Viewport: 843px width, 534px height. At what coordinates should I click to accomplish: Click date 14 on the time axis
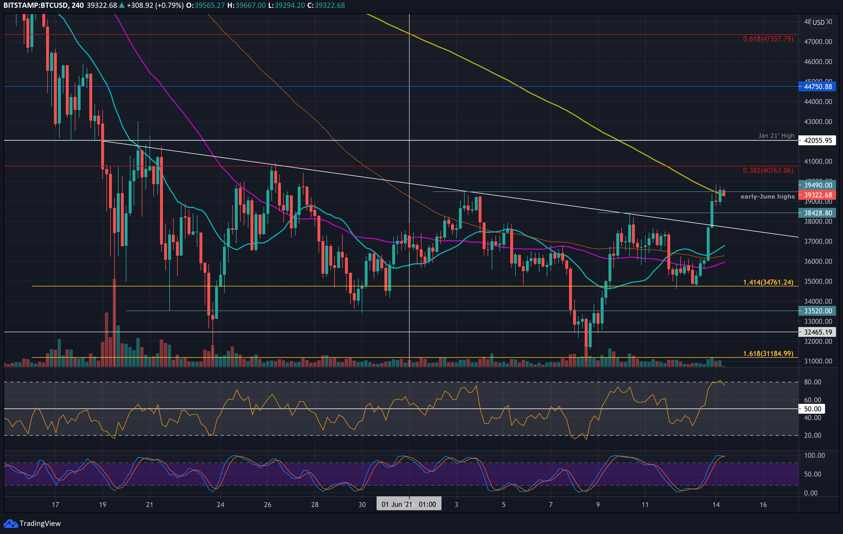pyautogui.click(x=716, y=505)
